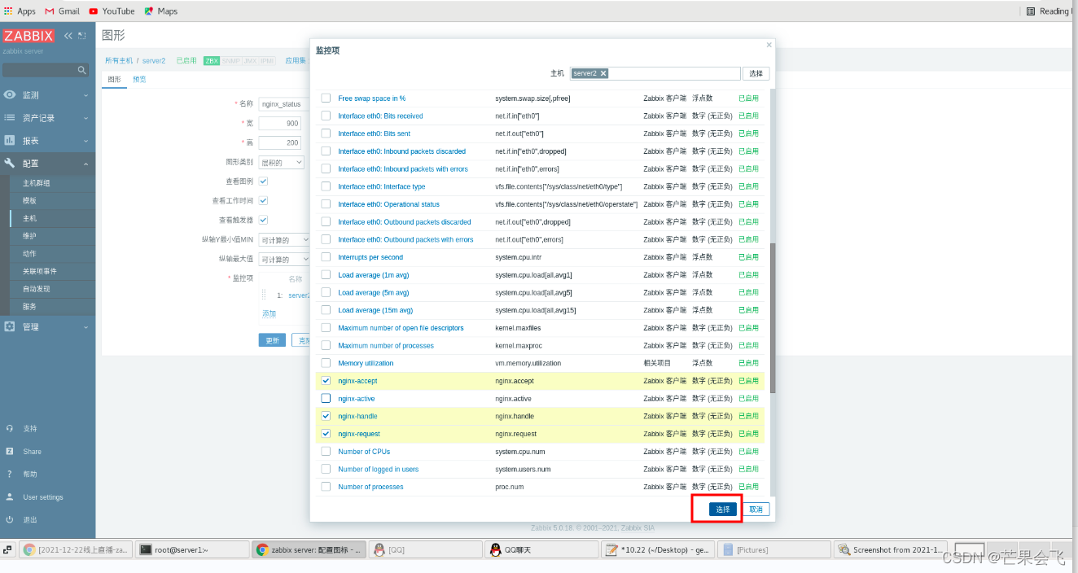
Task: Check the nginx-active checkbox
Action: click(x=326, y=398)
